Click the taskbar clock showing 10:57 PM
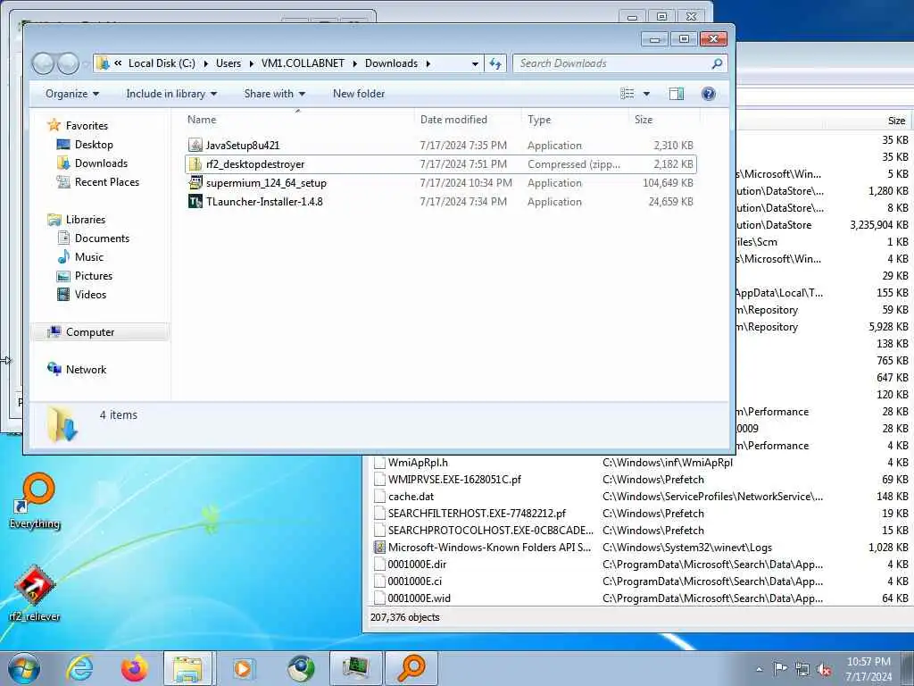The height and width of the screenshot is (686, 914). tap(868, 669)
